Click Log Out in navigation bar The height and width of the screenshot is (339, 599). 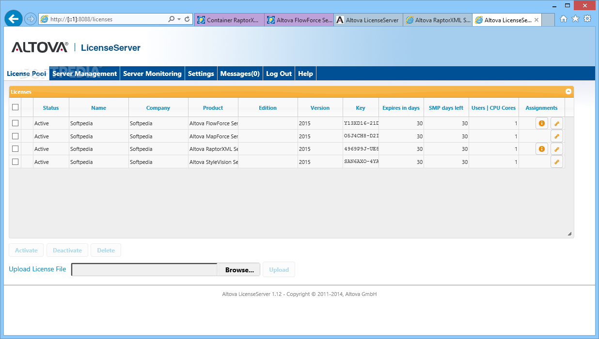pos(279,74)
